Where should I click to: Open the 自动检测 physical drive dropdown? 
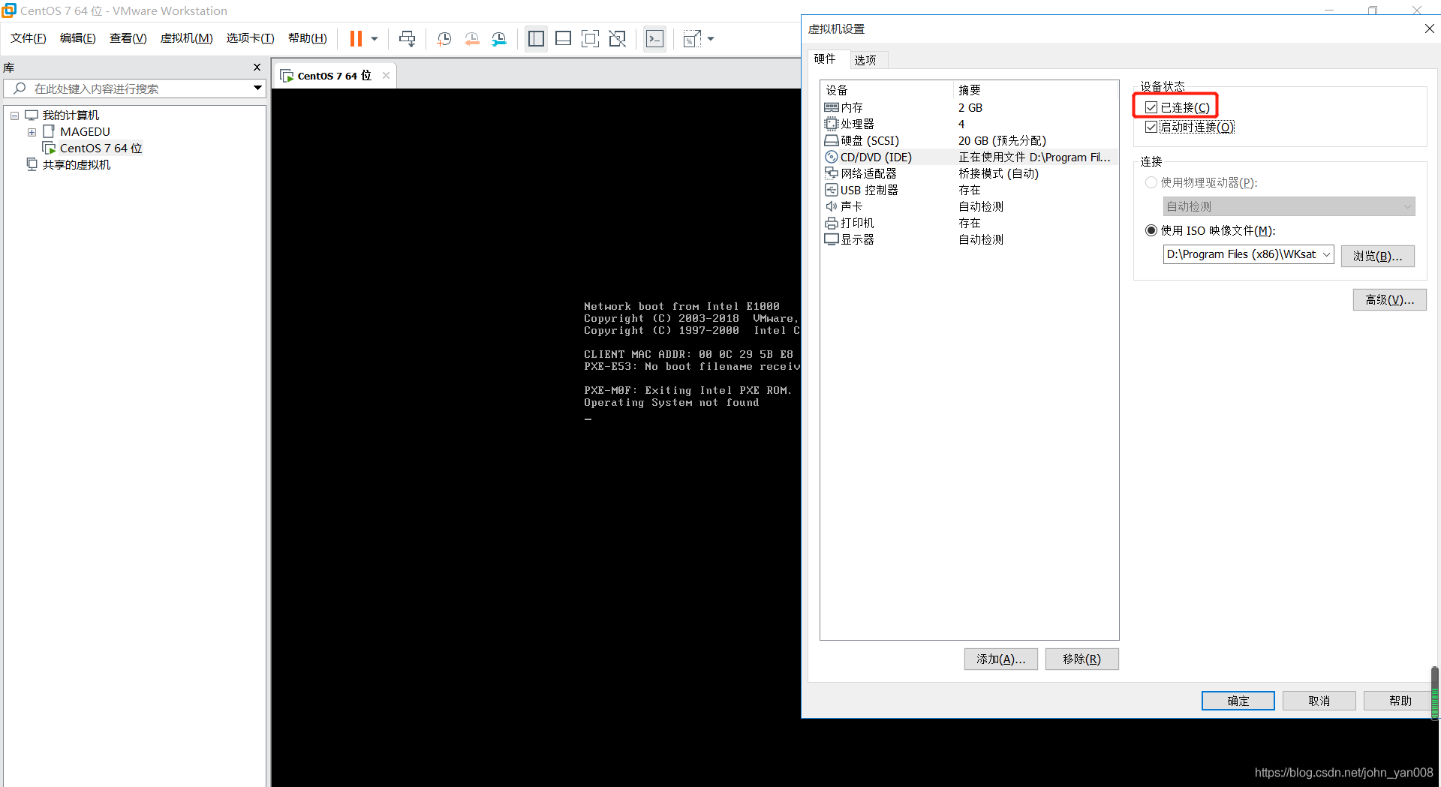click(1289, 207)
